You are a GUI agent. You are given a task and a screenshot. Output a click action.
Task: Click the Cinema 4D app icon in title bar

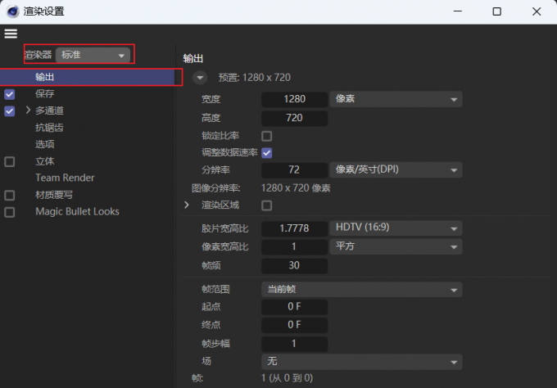pyautogui.click(x=13, y=11)
